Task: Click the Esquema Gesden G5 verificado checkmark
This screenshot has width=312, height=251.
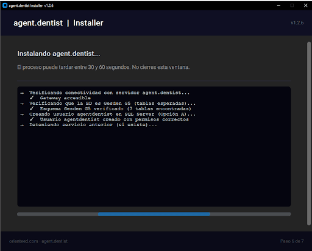Action: point(32,108)
